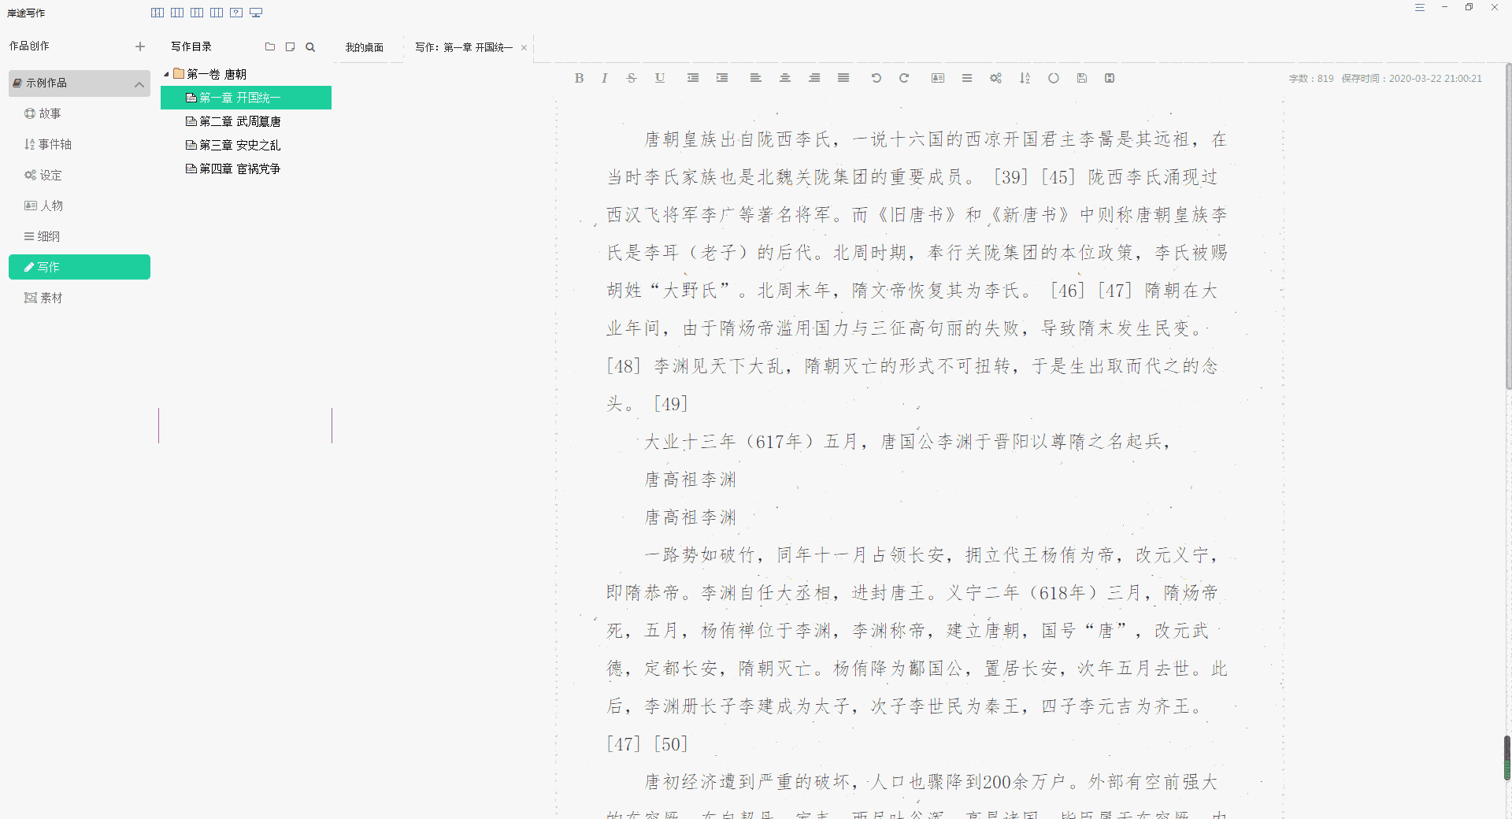Screen dimensions: 1512x819
Task: Apply underline formatting
Action: (659, 78)
